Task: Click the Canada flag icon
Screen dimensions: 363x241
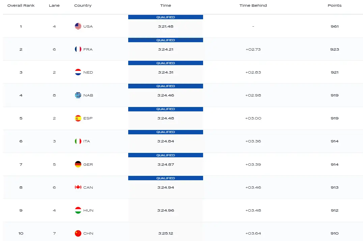Action: pos(78,187)
